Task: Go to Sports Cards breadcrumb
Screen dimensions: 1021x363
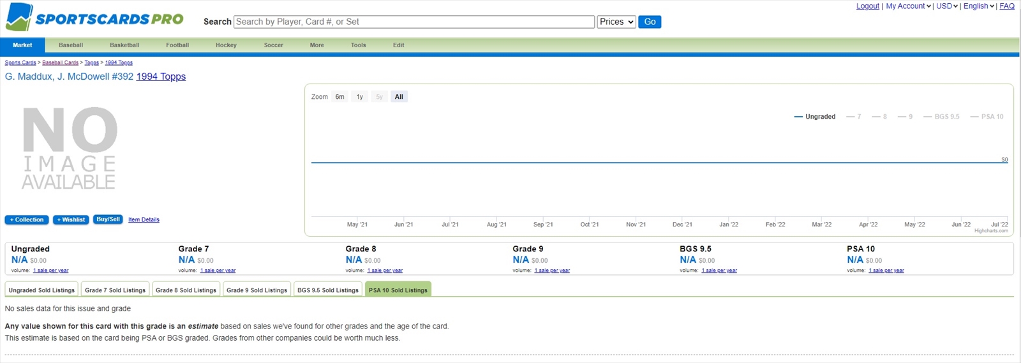Action: pos(20,63)
